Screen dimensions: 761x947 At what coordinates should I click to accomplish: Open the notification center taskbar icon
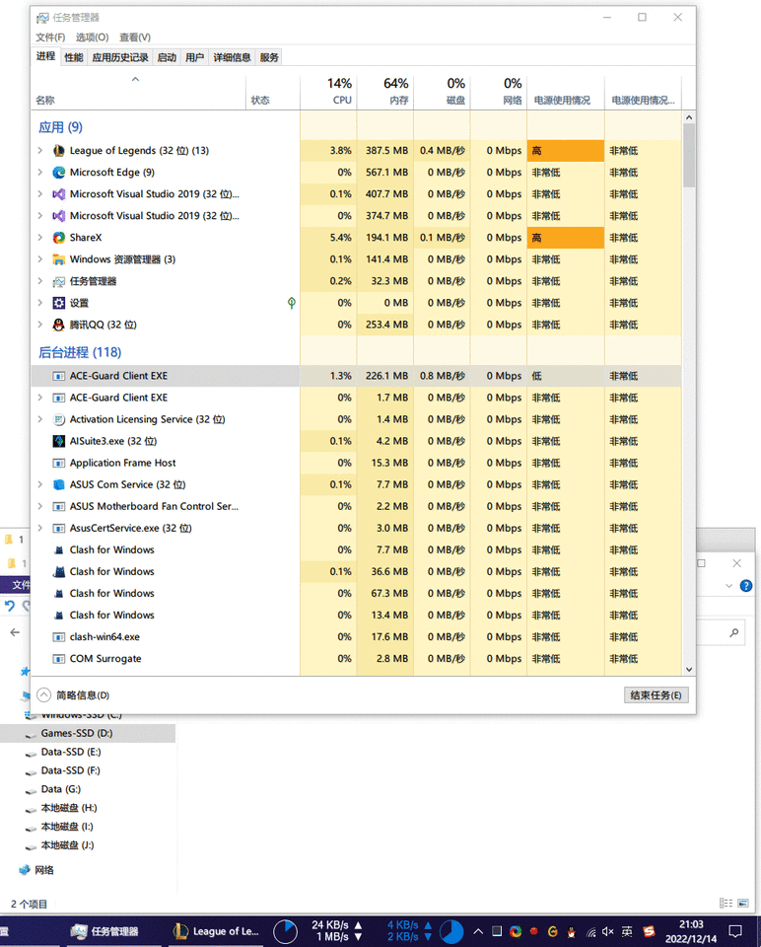click(x=735, y=931)
